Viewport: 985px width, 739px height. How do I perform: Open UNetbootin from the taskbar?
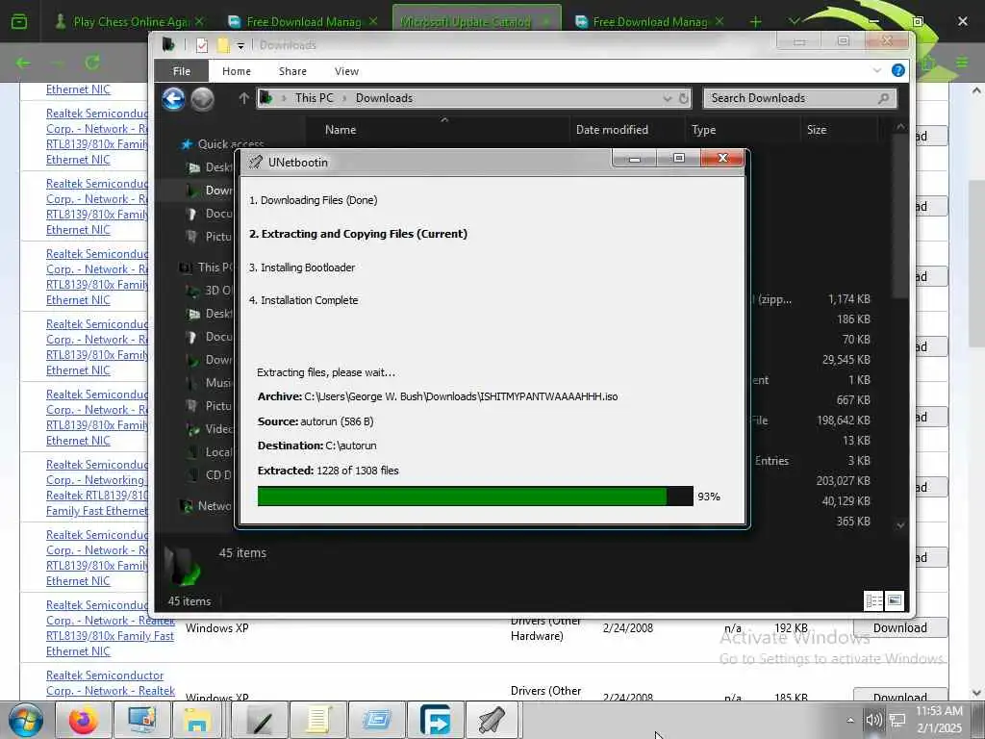[492, 720]
